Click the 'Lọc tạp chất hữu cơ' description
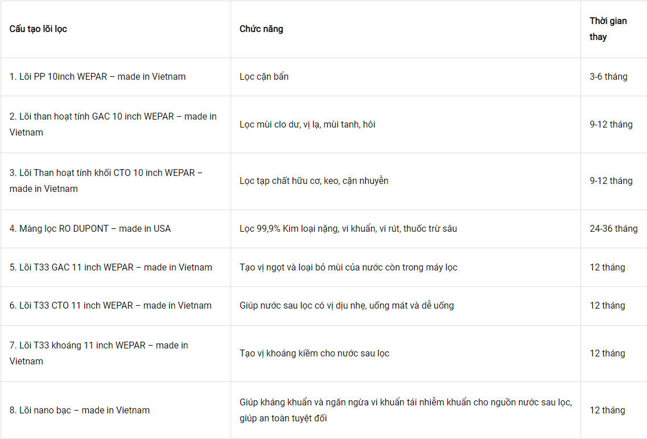 [x=314, y=181]
